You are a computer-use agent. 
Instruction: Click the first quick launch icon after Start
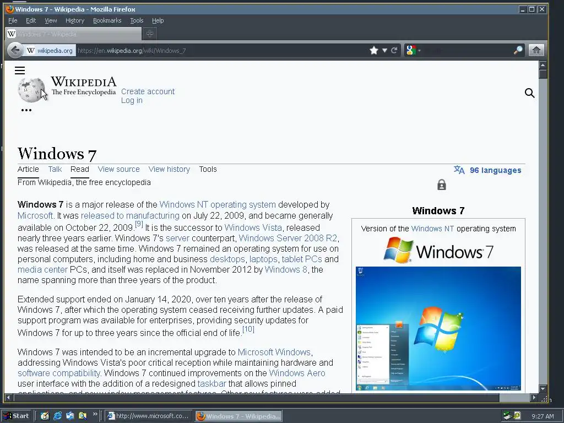pos(45,416)
